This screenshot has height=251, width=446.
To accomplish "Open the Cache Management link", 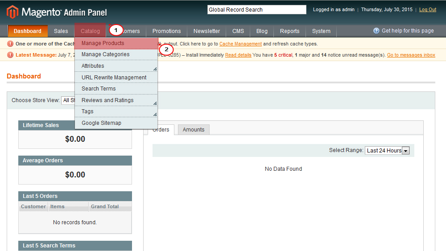I will click(240, 44).
